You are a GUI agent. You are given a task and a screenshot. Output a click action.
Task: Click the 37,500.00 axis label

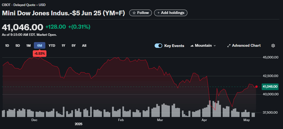point(270,112)
